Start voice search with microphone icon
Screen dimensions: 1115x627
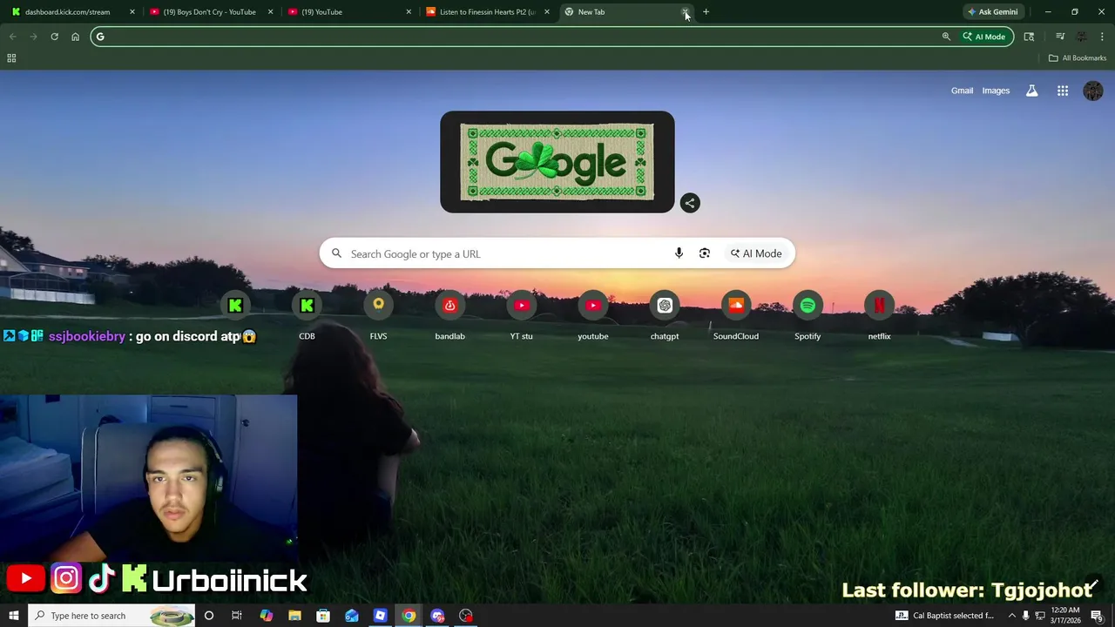coord(679,253)
